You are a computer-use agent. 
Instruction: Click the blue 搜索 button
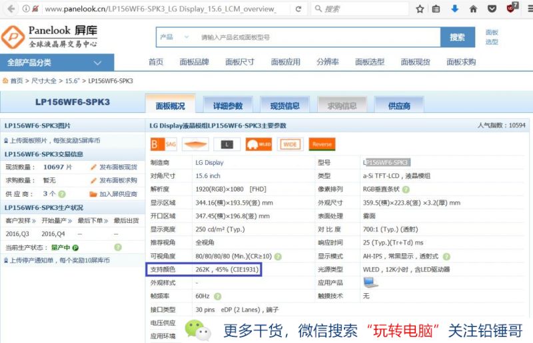(458, 37)
